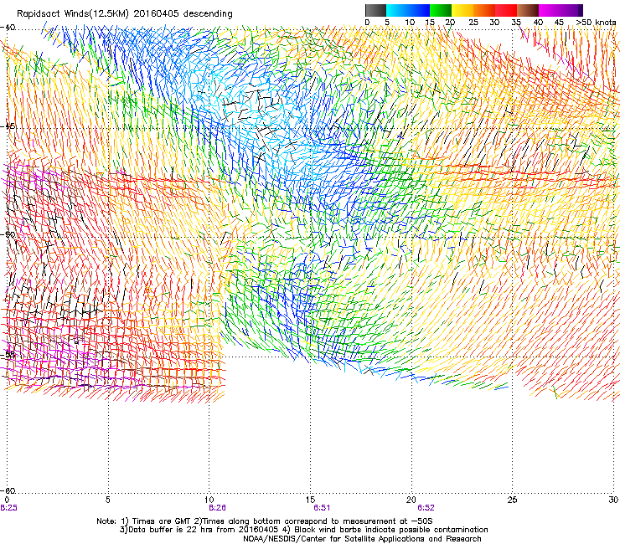
Task: Click the green 15-20 knots legend segment
Action: pos(441,10)
